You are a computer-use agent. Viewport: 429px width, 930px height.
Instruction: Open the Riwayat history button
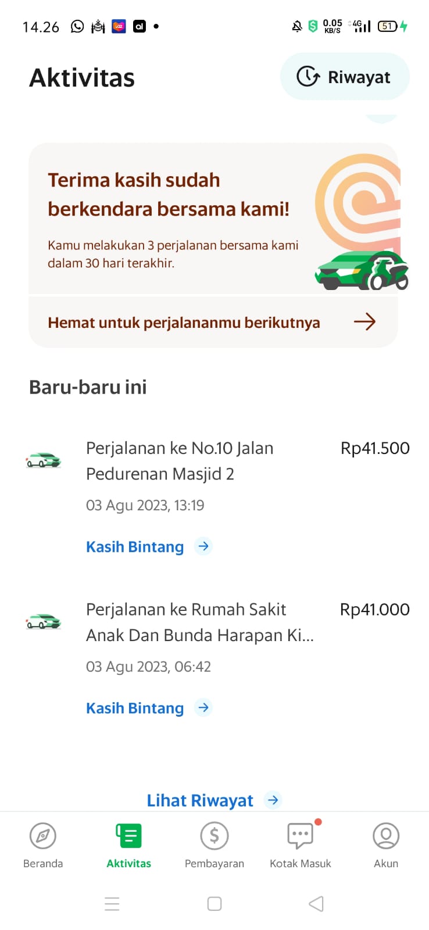345,77
